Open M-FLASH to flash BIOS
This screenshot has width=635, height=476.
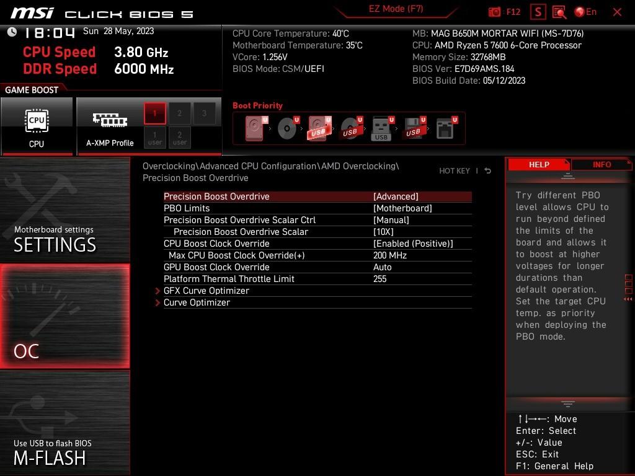64,423
